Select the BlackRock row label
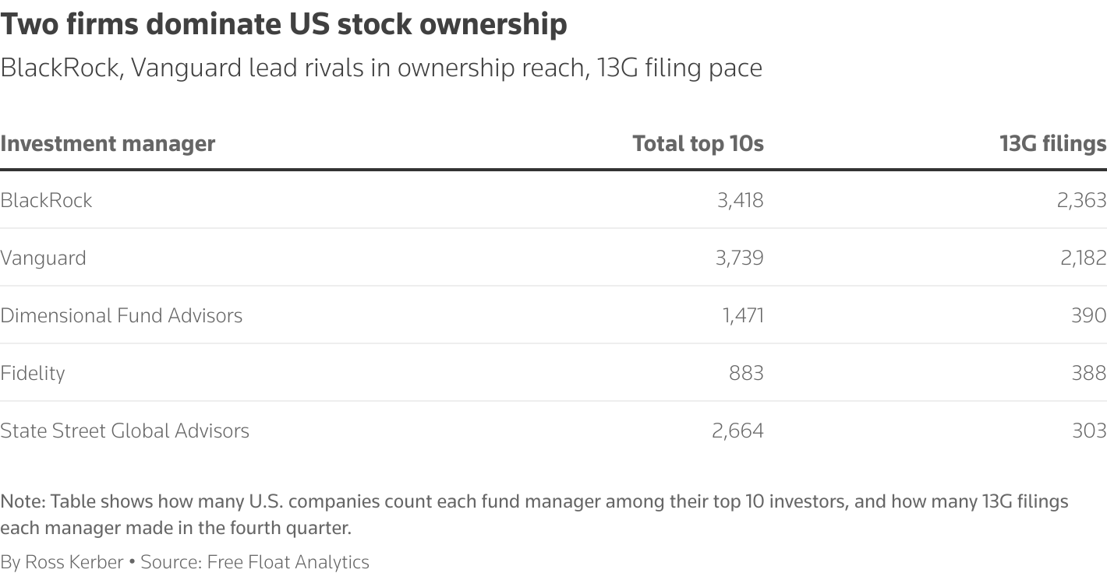The height and width of the screenshot is (573, 1107). pos(46,200)
